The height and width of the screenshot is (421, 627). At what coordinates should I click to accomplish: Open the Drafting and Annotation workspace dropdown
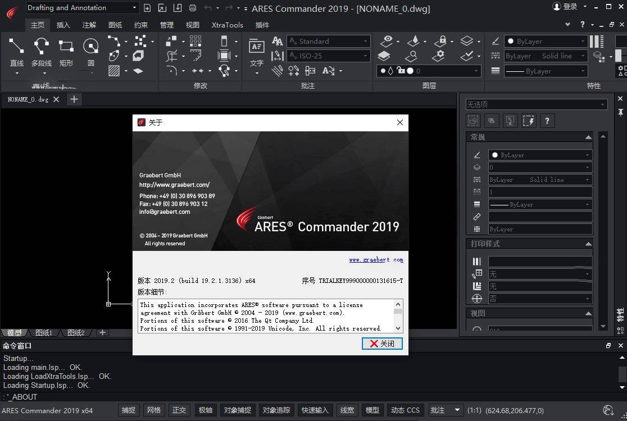(81, 8)
